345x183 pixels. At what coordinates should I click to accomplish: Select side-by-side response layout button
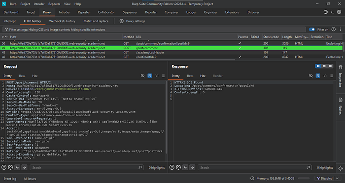318,66
